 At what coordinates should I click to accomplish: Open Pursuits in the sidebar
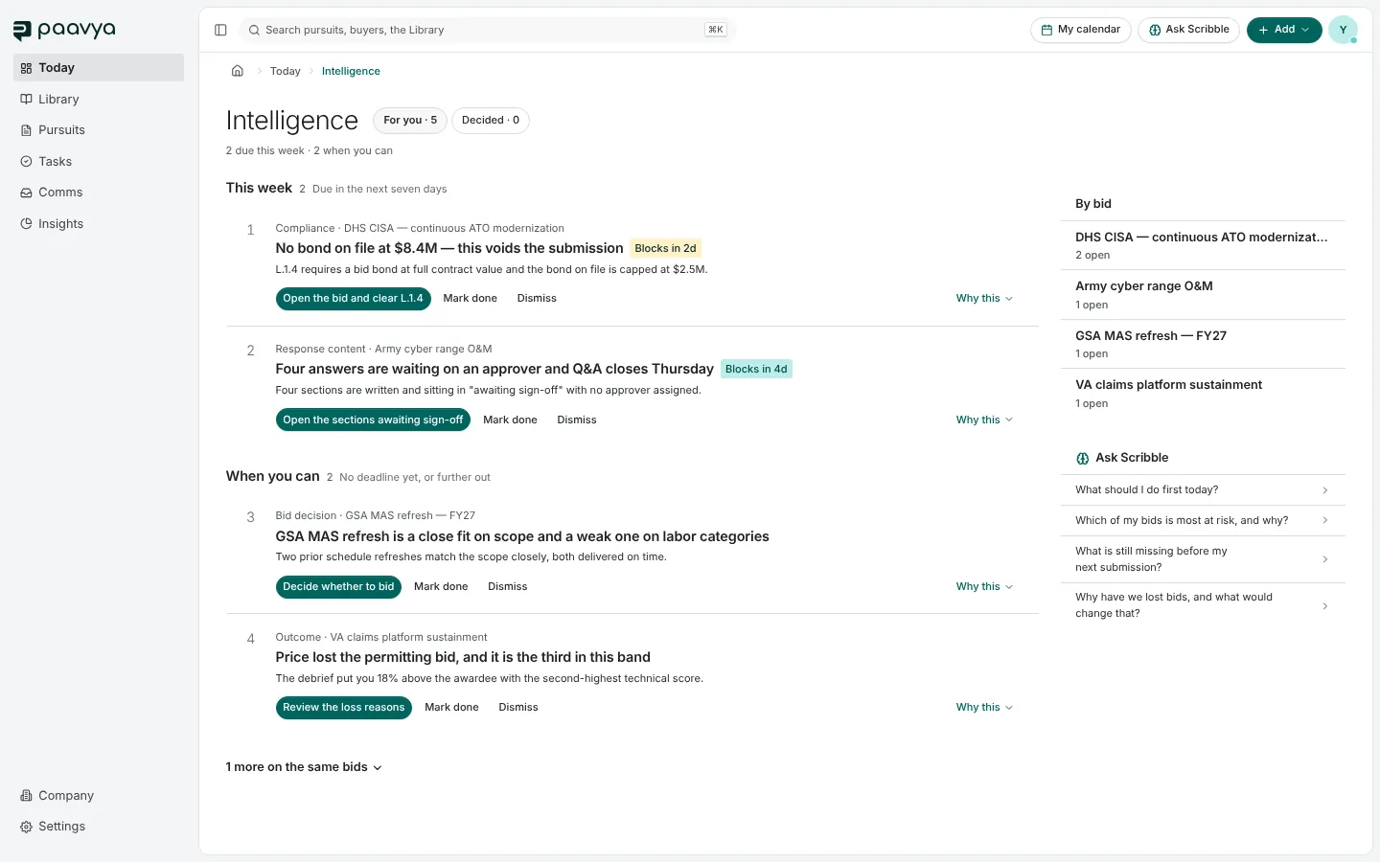[x=99, y=130]
